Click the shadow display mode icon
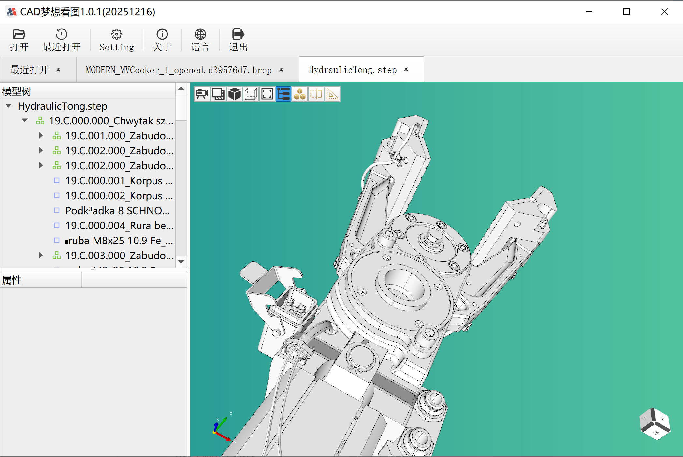This screenshot has height=457, width=683. pyautogui.click(x=218, y=94)
